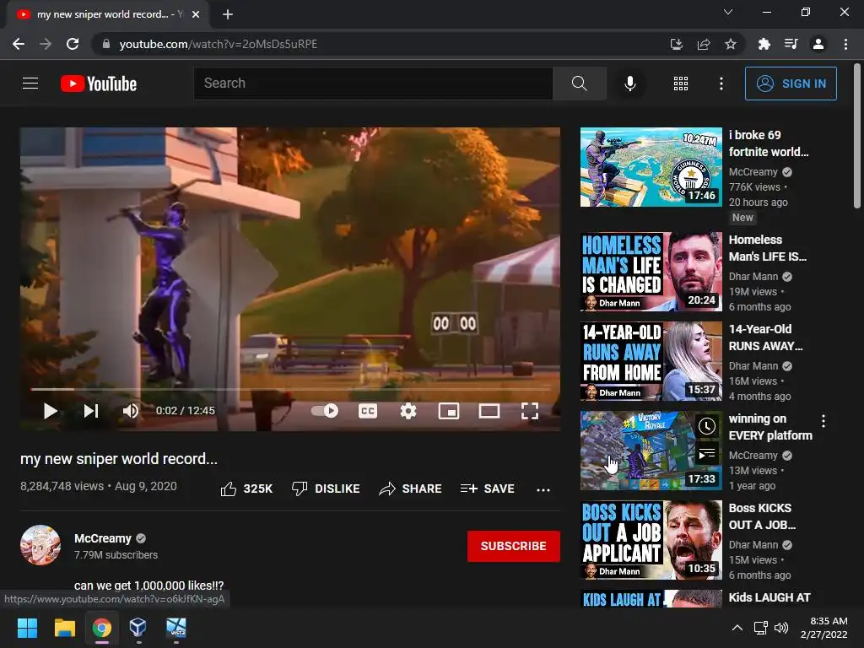Add 'winning on EVERY platform' to queue

[707, 454]
